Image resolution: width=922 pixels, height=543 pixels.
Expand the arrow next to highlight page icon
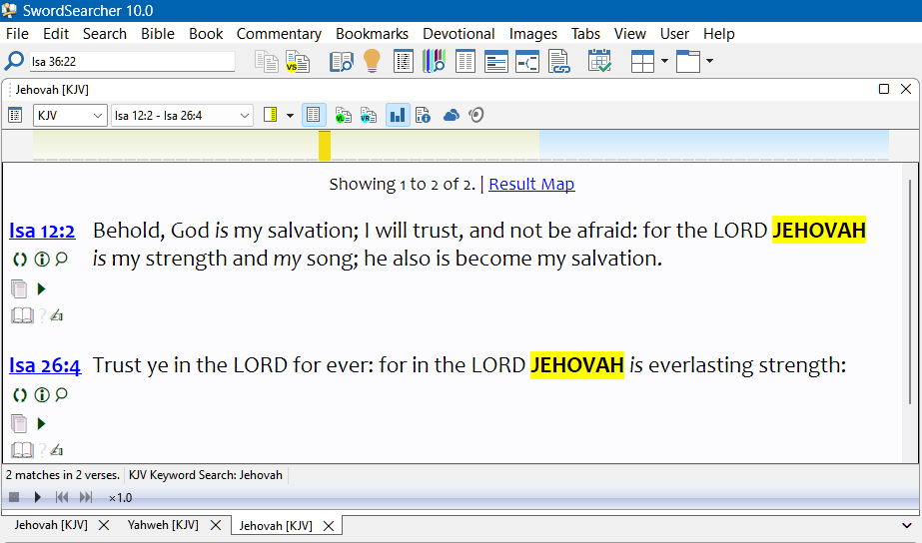pos(290,115)
